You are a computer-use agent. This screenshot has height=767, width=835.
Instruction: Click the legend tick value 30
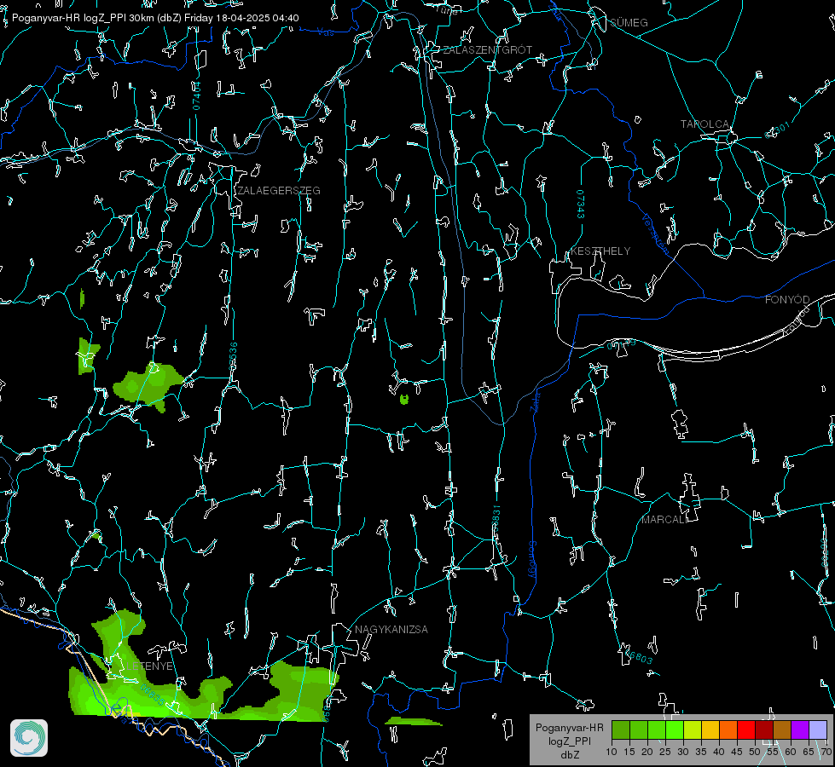[682, 752]
